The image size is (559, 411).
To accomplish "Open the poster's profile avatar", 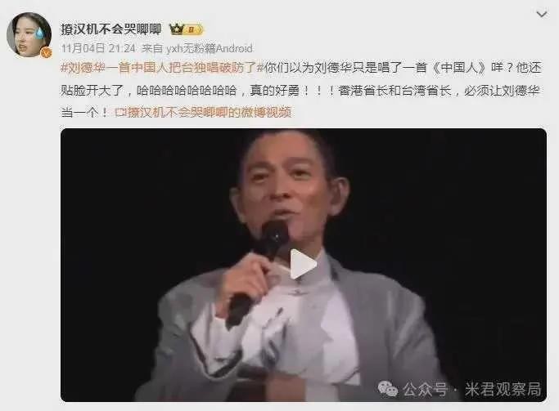I will (29, 35).
